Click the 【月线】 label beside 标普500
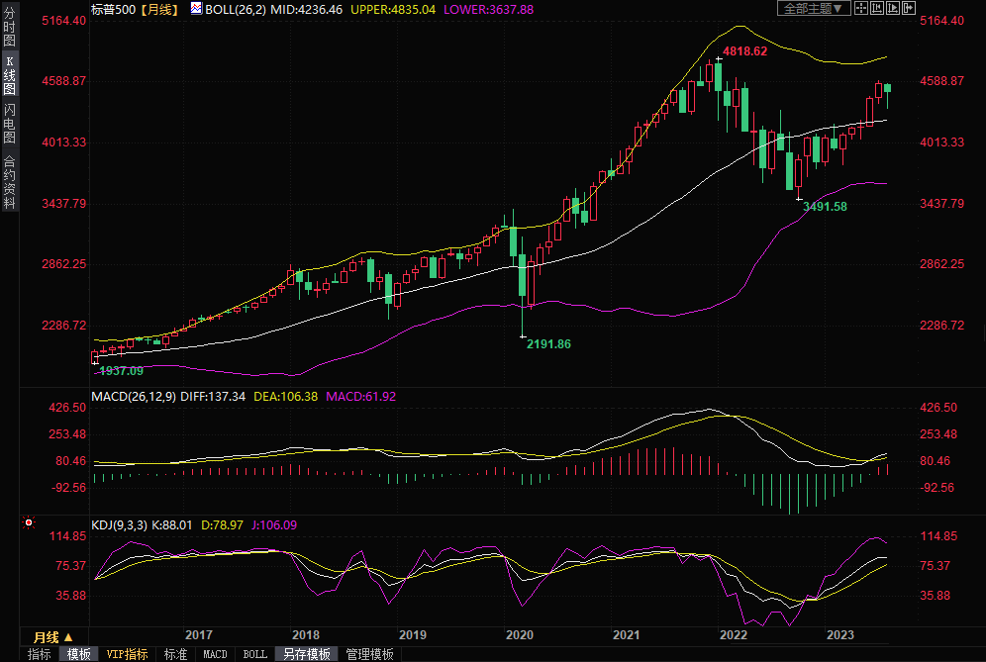This screenshot has height=662, width=986. click(x=157, y=9)
